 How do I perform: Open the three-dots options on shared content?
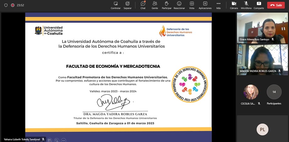click(63, 140)
